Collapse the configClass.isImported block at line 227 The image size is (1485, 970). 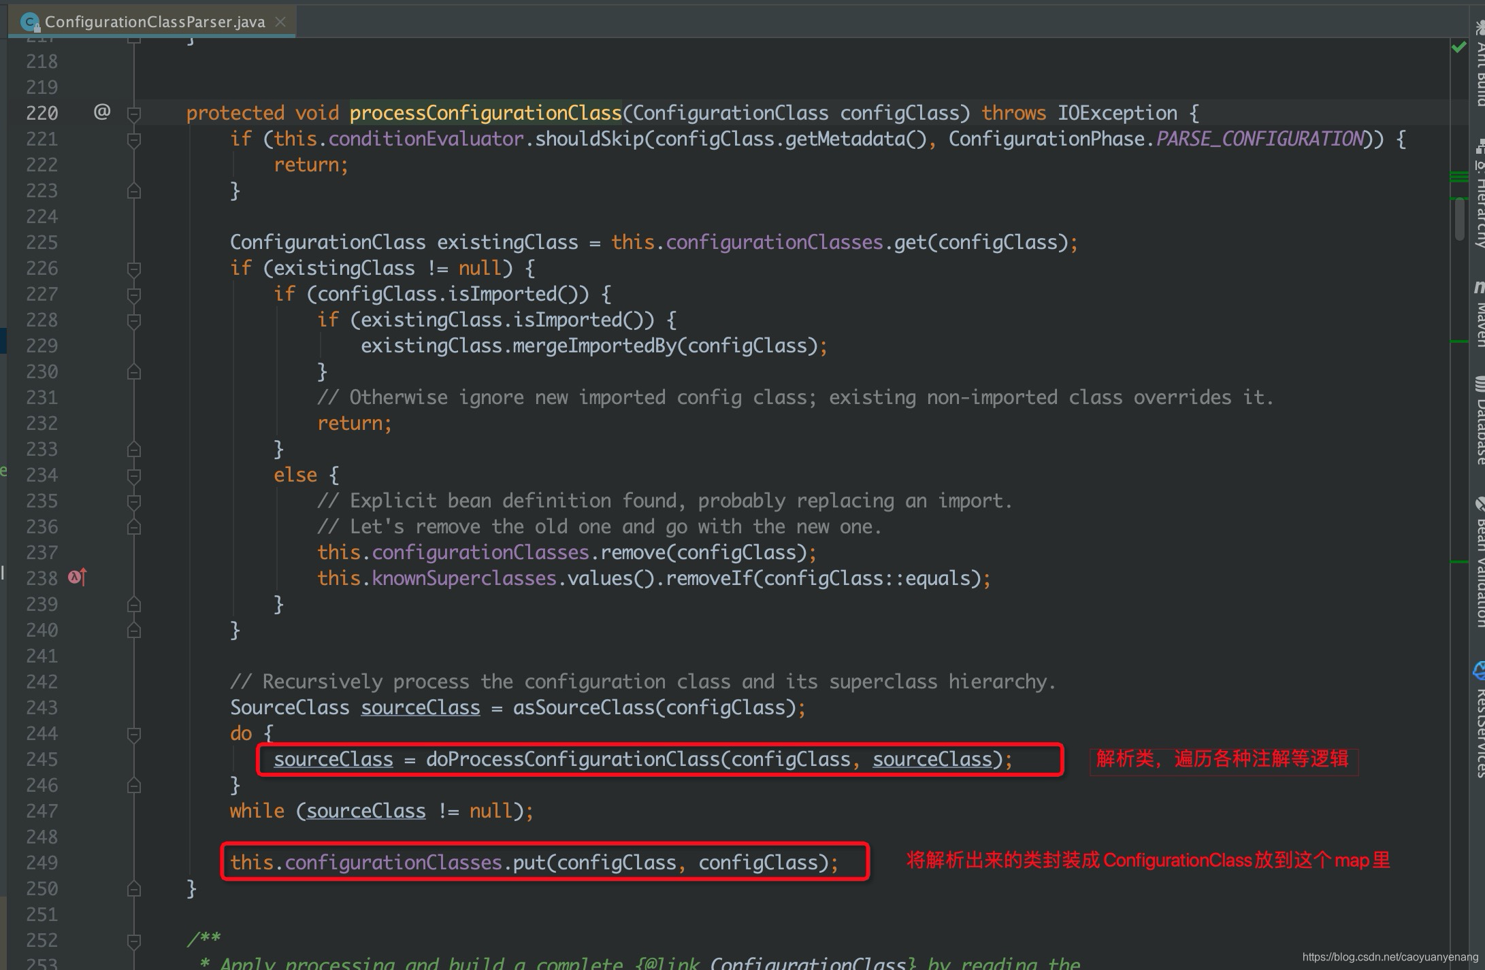tap(134, 295)
